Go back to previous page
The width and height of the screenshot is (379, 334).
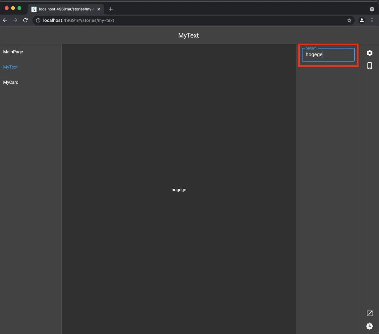tap(5, 20)
